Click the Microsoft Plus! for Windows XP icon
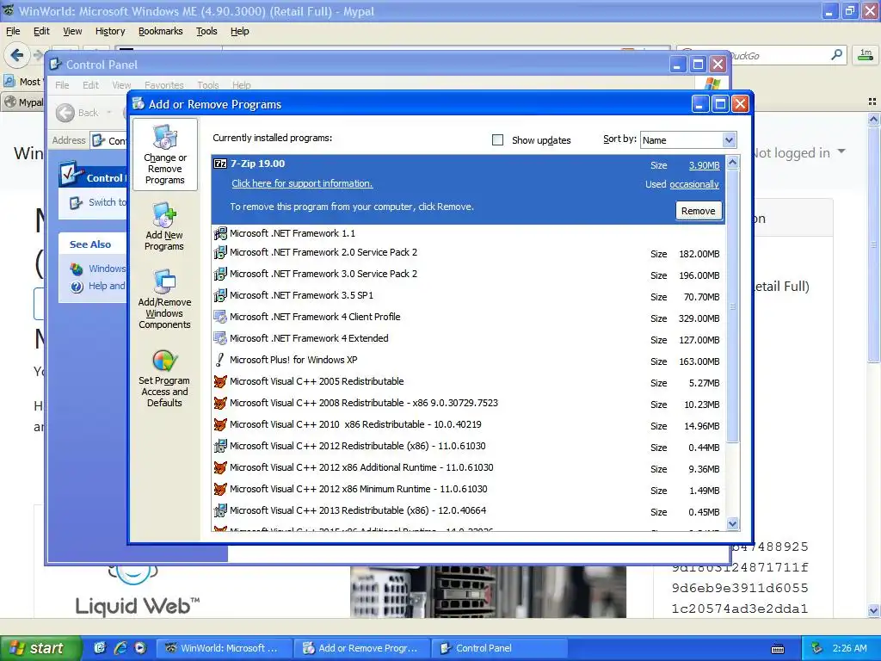 tap(220, 360)
